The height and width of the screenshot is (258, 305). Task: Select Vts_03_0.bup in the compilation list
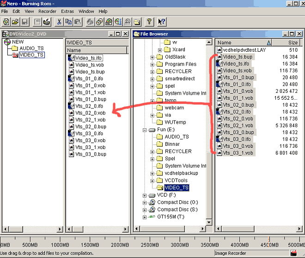tap(91, 154)
